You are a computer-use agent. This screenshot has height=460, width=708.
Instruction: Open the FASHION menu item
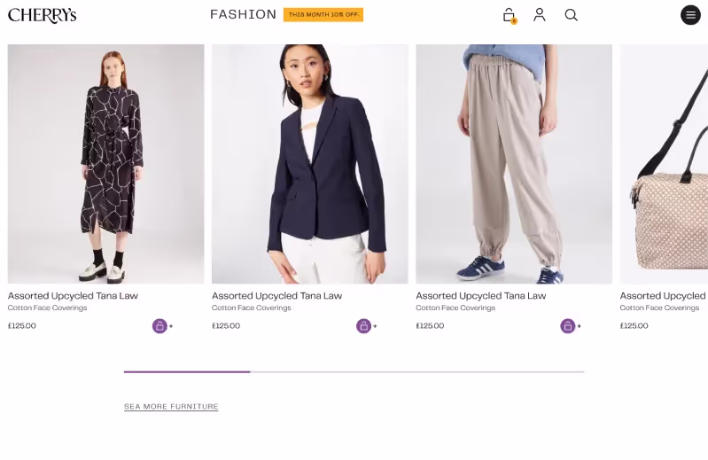coord(244,14)
